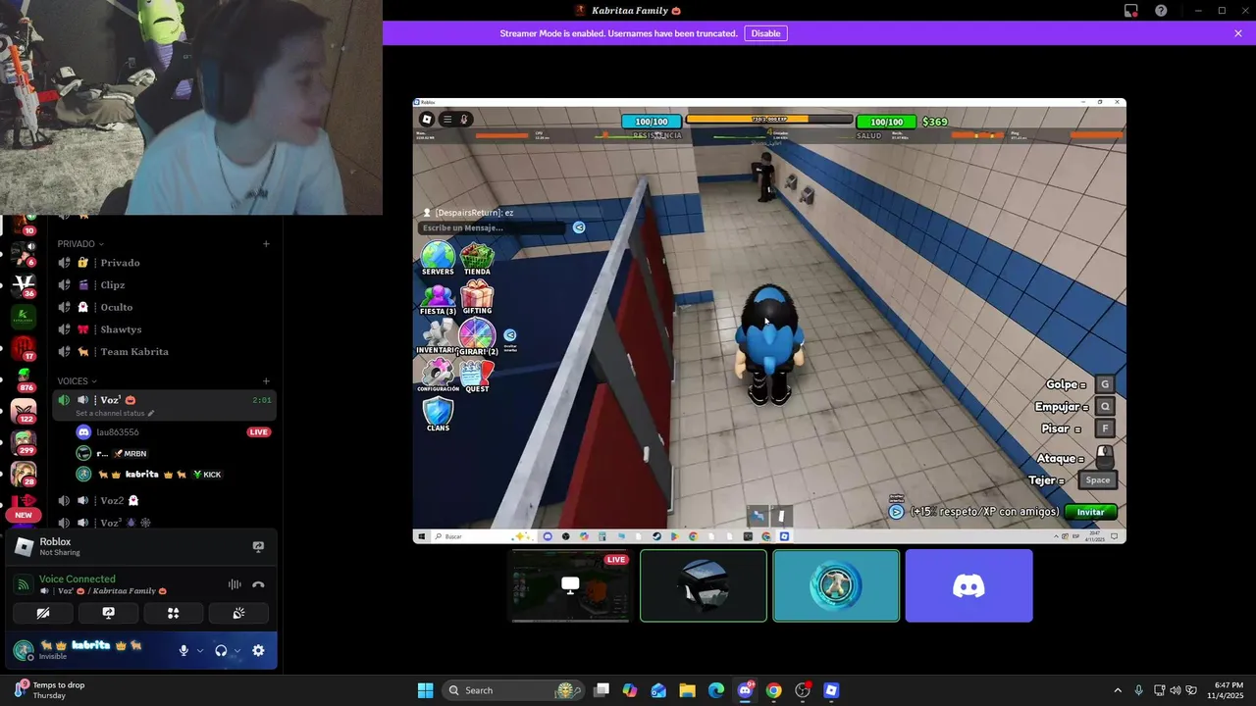Open Discord inbox icon in title bar
The image size is (1256, 706).
[1131, 11]
